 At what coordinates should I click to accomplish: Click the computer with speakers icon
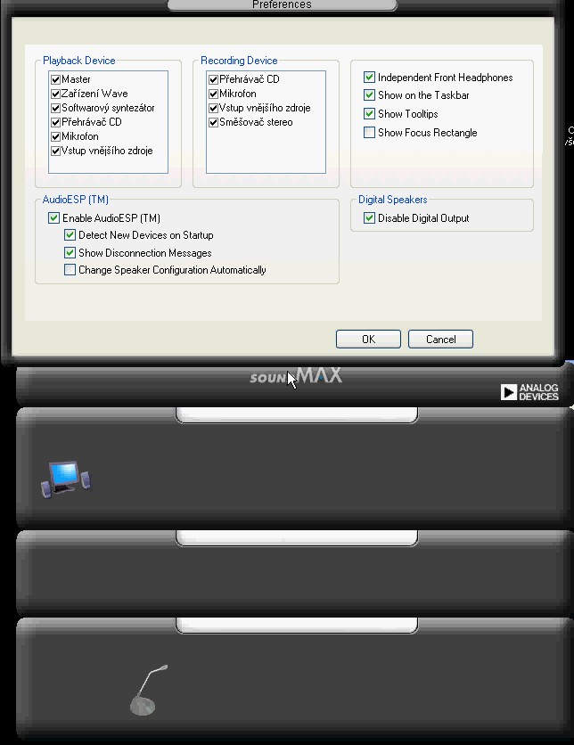tap(66, 479)
